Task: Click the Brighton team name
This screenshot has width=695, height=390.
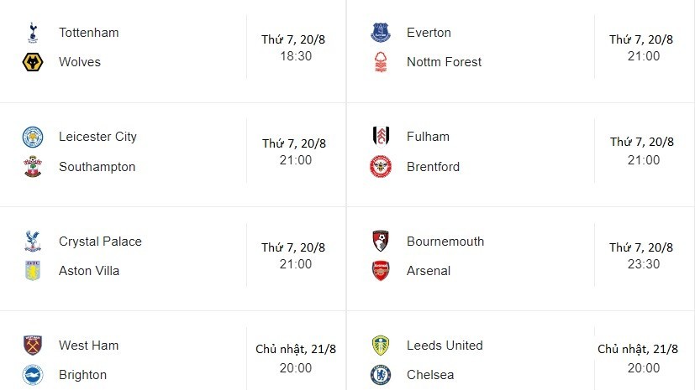Action: [x=82, y=375]
